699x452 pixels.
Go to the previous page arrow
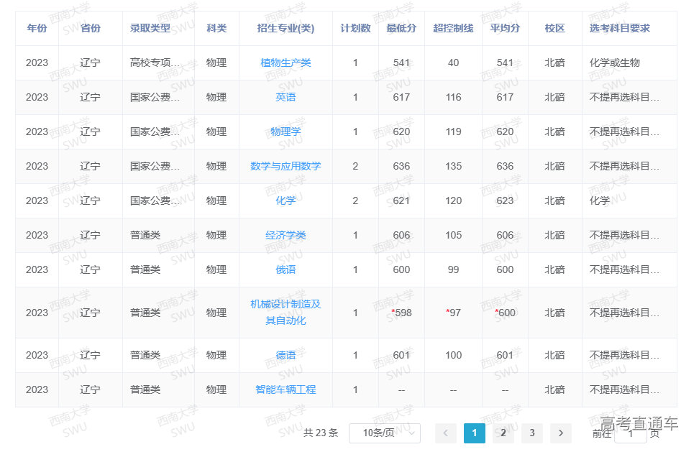tap(446, 433)
